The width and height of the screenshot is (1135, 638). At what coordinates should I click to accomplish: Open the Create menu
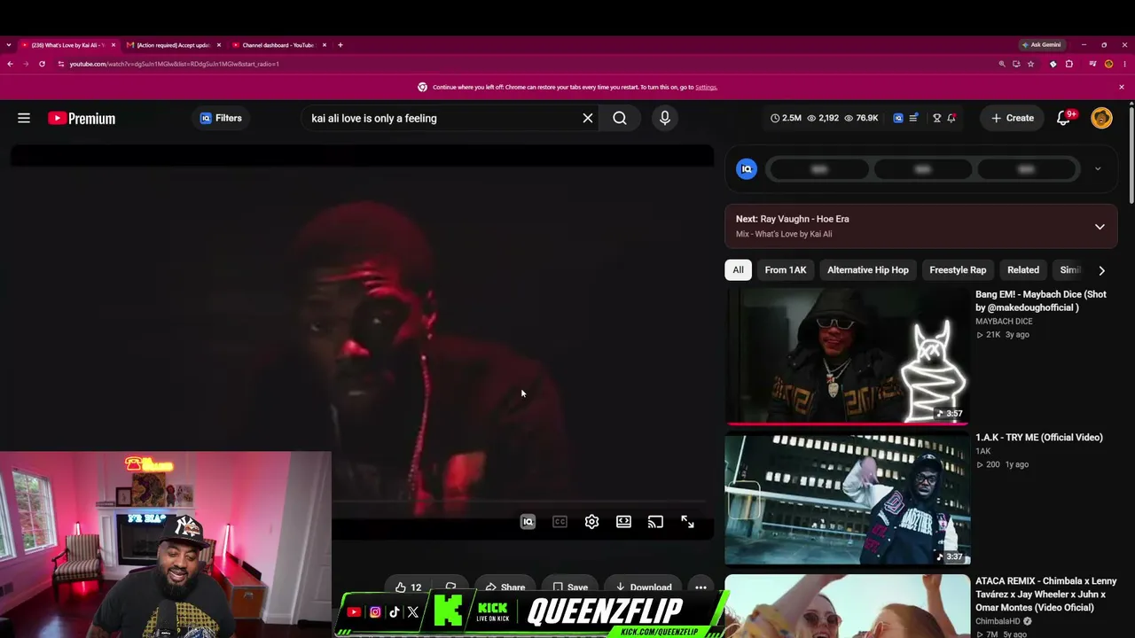point(1013,118)
